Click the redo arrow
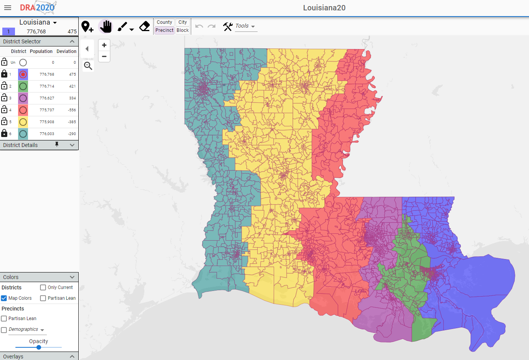The image size is (529, 360). (x=212, y=26)
